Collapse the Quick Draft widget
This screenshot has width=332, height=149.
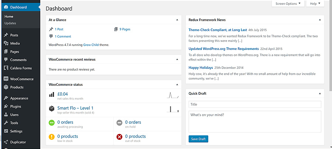pos(320,94)
